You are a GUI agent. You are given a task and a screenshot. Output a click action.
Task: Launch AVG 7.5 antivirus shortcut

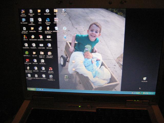tap(25, 38)
